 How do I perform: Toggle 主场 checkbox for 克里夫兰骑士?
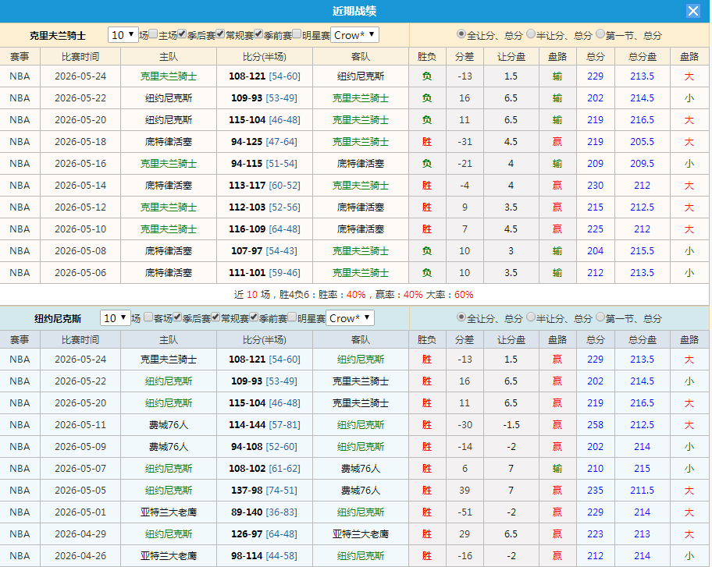(154, 34)
